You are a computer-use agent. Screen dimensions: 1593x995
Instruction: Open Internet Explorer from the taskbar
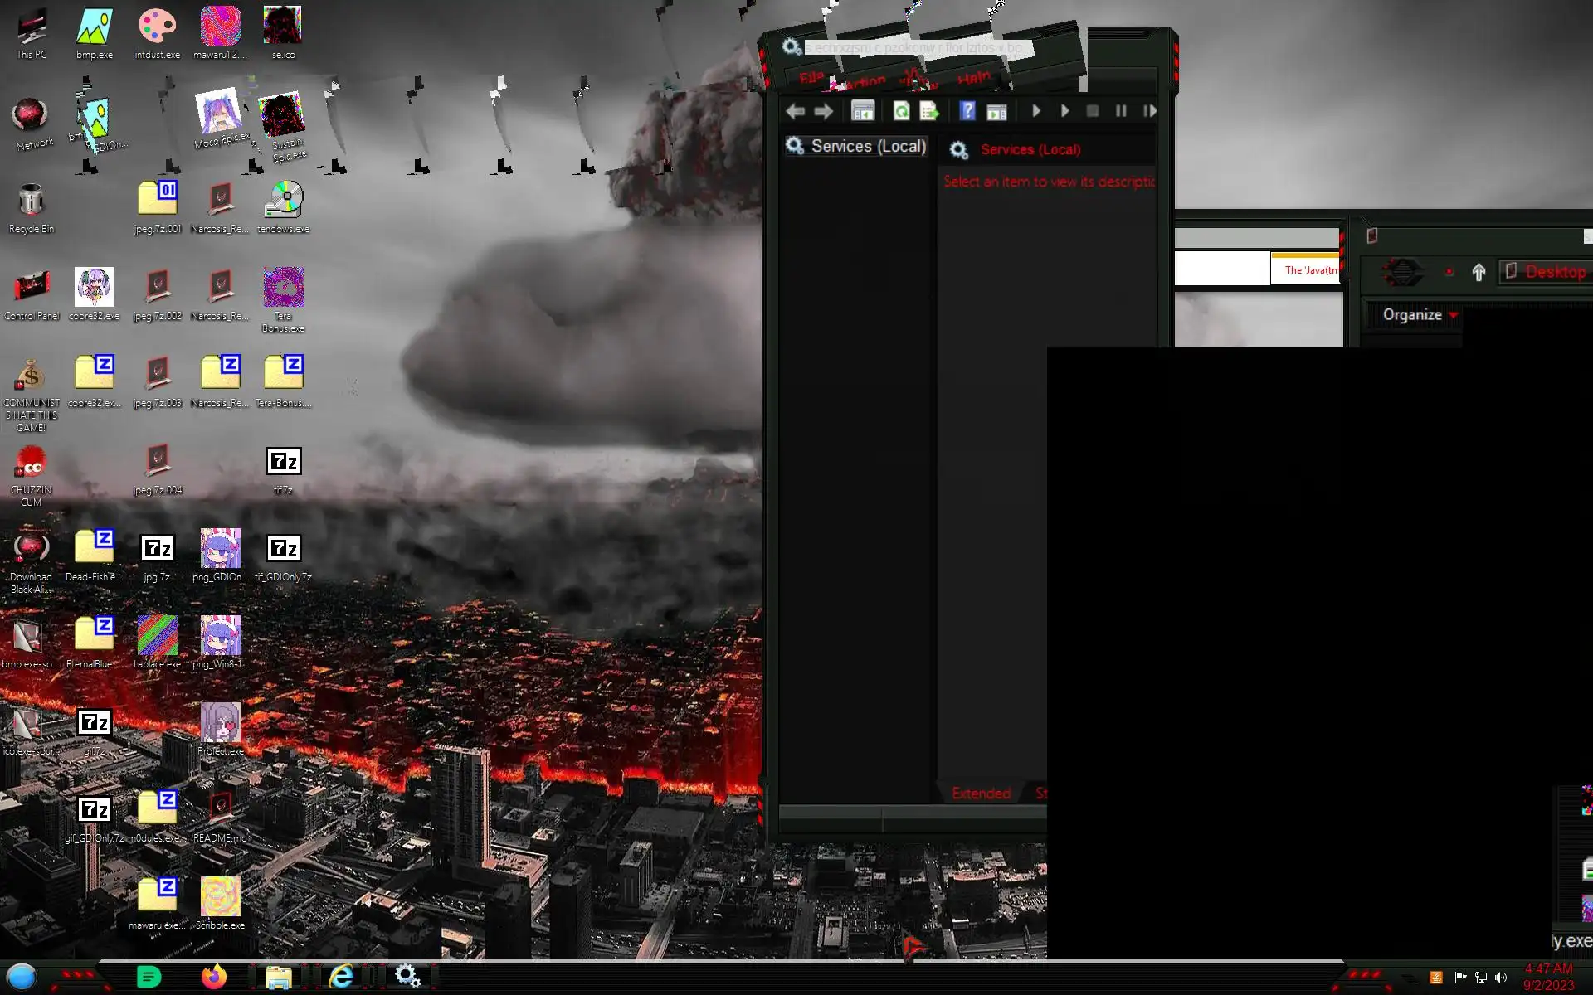[x=341, y=977]
